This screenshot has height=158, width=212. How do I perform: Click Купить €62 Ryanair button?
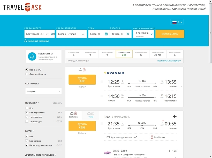click(x=82, y=80)
